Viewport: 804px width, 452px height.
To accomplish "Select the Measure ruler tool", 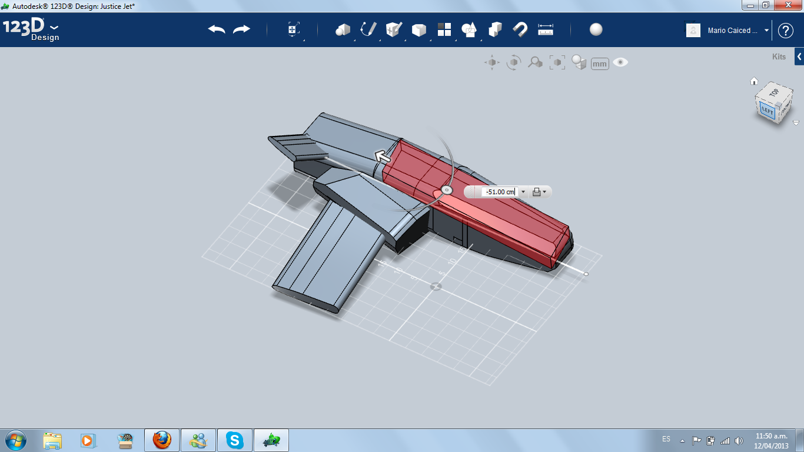I will 546,29.
